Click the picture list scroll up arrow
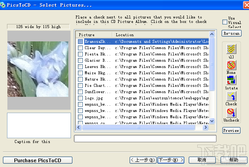The image size is (249, 167). click(212, 34)
